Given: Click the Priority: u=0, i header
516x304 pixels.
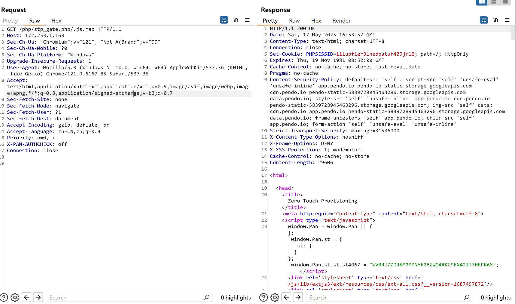Looking at the screenshot, I should pos(31,138).
